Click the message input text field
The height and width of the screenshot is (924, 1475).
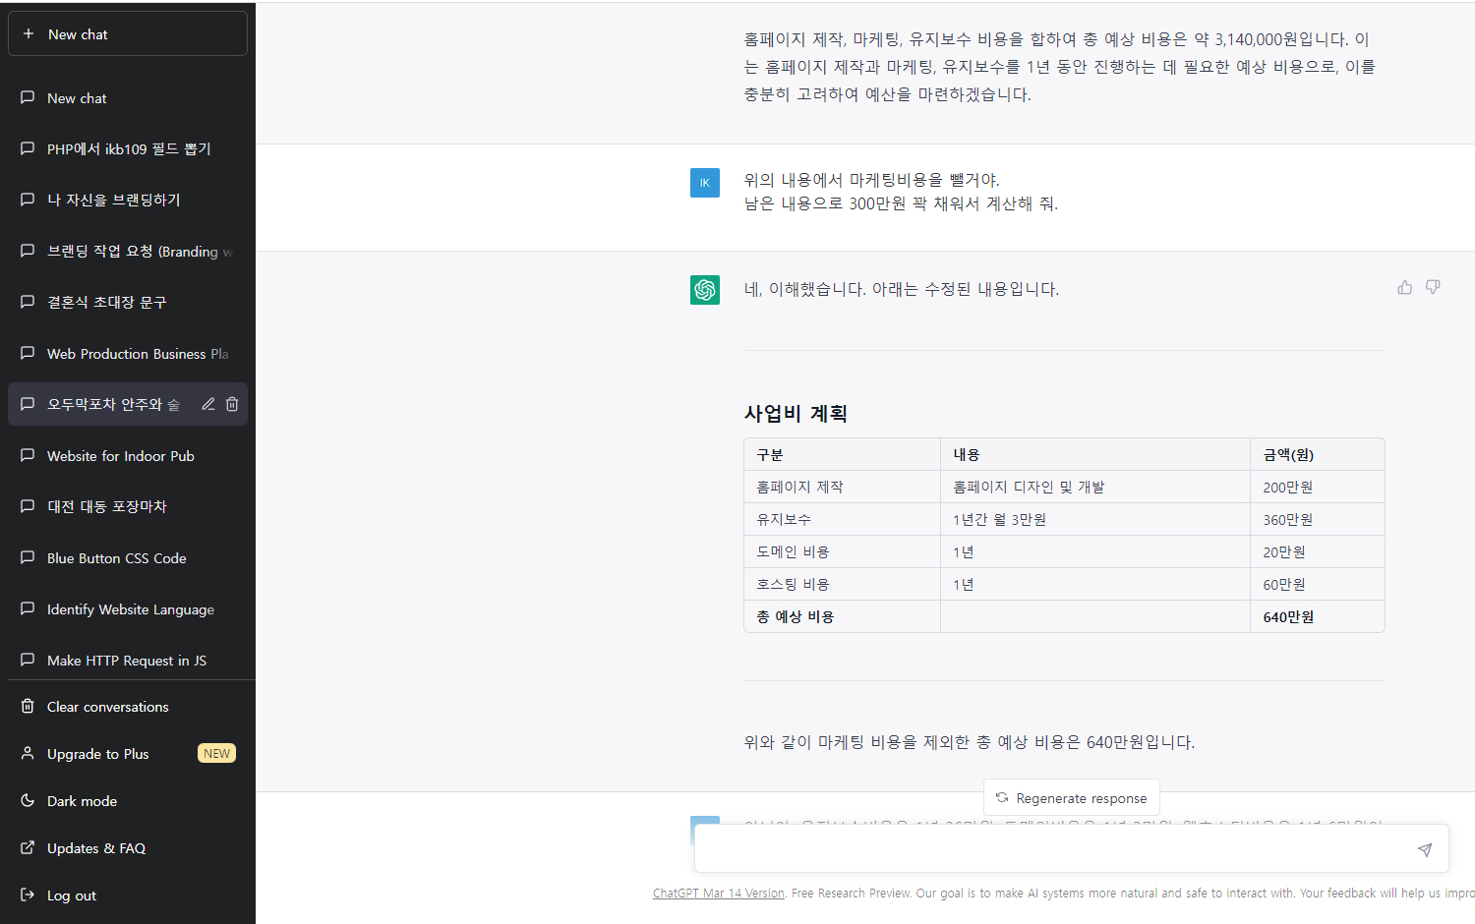point(1052,849)
